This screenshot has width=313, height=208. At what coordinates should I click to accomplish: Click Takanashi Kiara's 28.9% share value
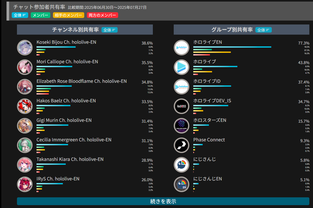pyautogui.click(x=147, y=160)
